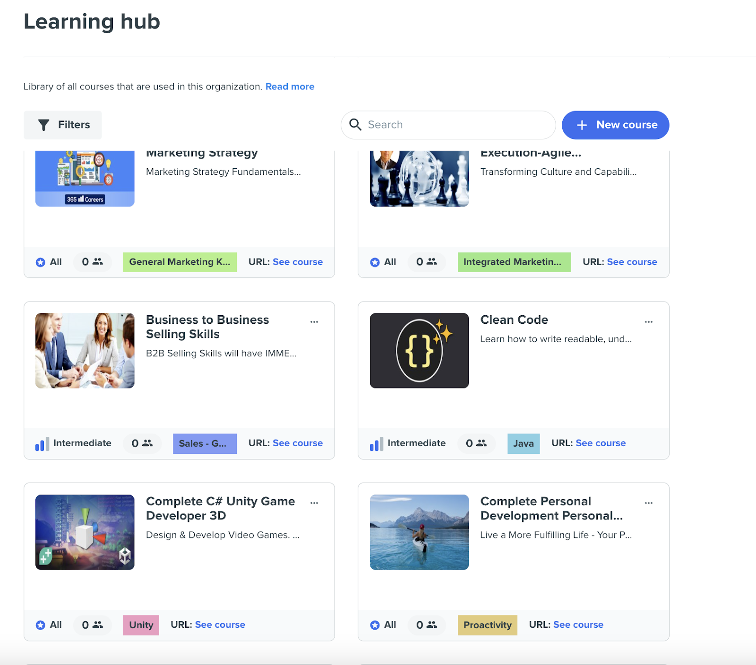Click the enrolled users icon on Execution-Agile
Image resolution: width=756 pixels, height=665 pixels.
tap(432, 261)
